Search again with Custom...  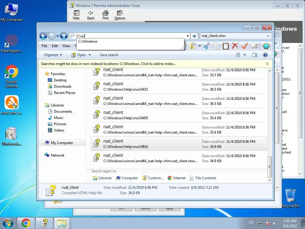click(153, 178)
